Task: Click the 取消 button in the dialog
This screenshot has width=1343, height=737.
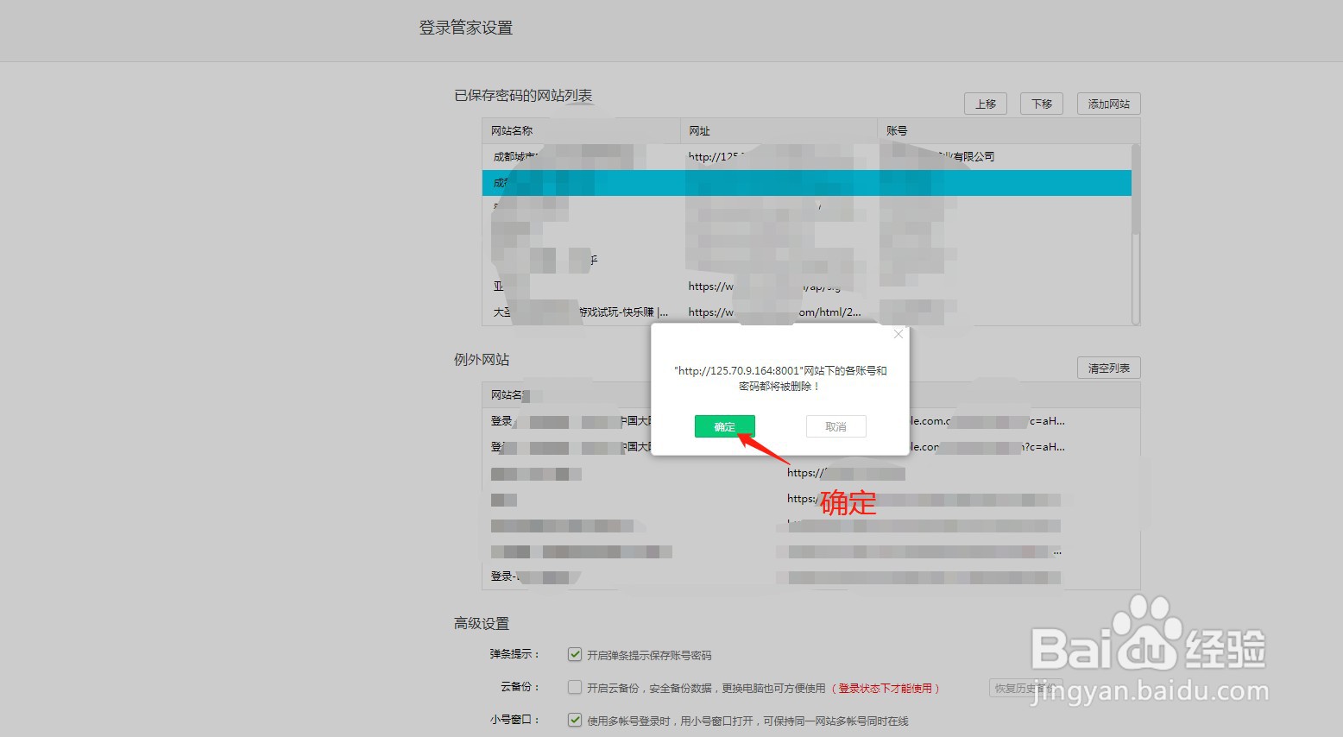Action: click(835, 425)
